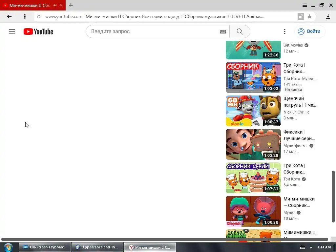Viewport: 336px width, 252px height.
Task: Open Yandex Browser main menu lines
Action: click(x=305, y=5)
